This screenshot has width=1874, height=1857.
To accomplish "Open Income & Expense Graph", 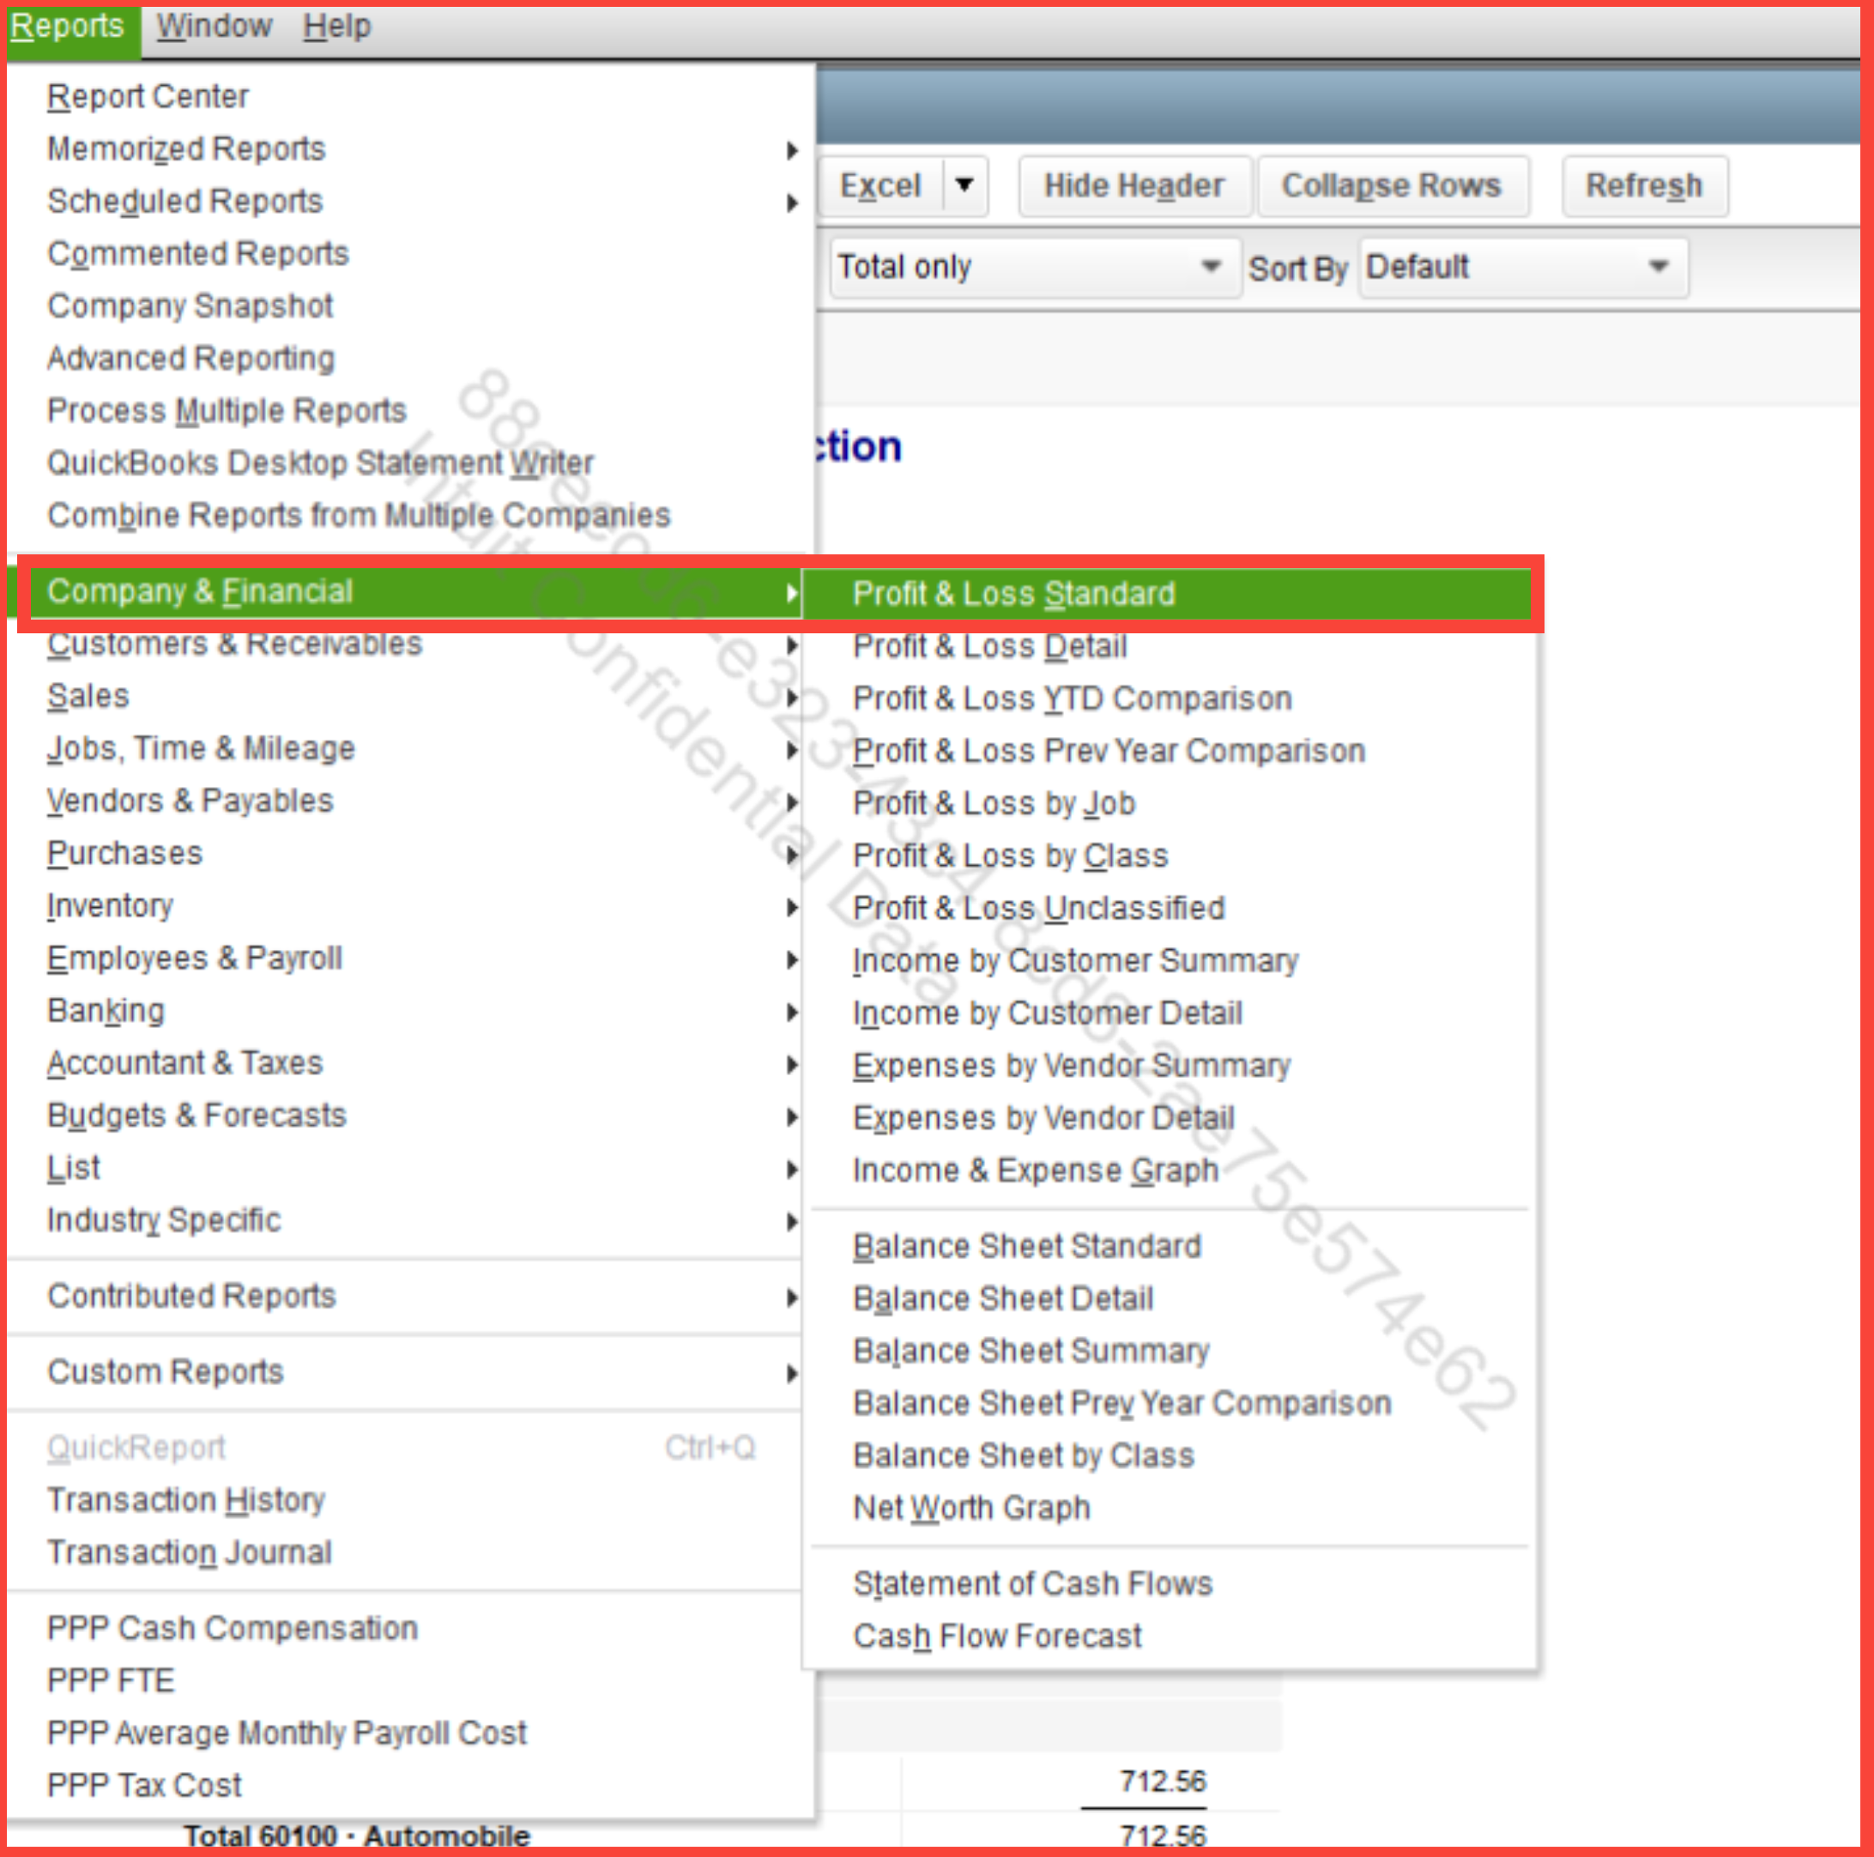I will (x=1036, y=1170).
